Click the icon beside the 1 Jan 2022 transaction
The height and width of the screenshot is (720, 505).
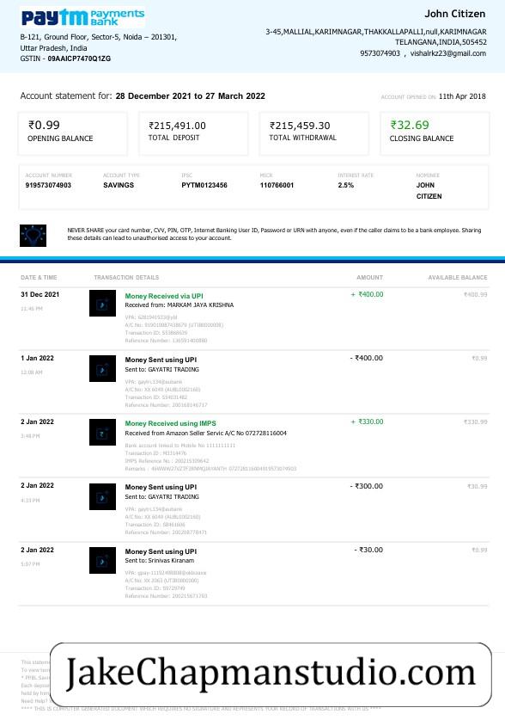103,368
